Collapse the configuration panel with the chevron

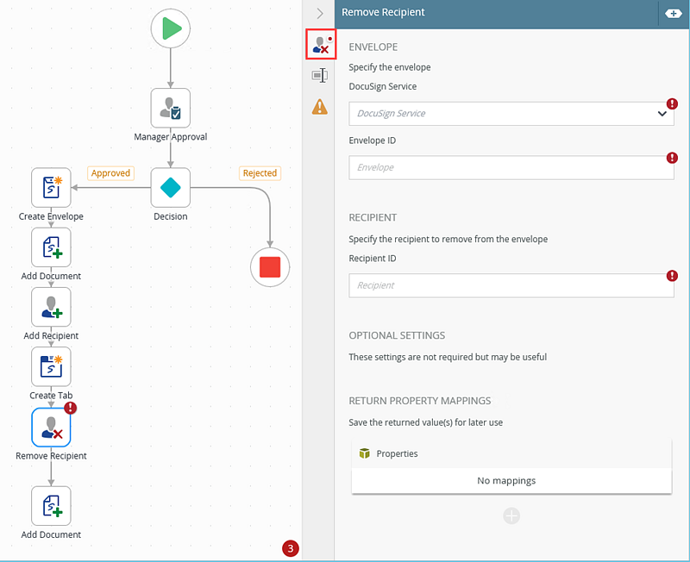click(x=320, y=14)
